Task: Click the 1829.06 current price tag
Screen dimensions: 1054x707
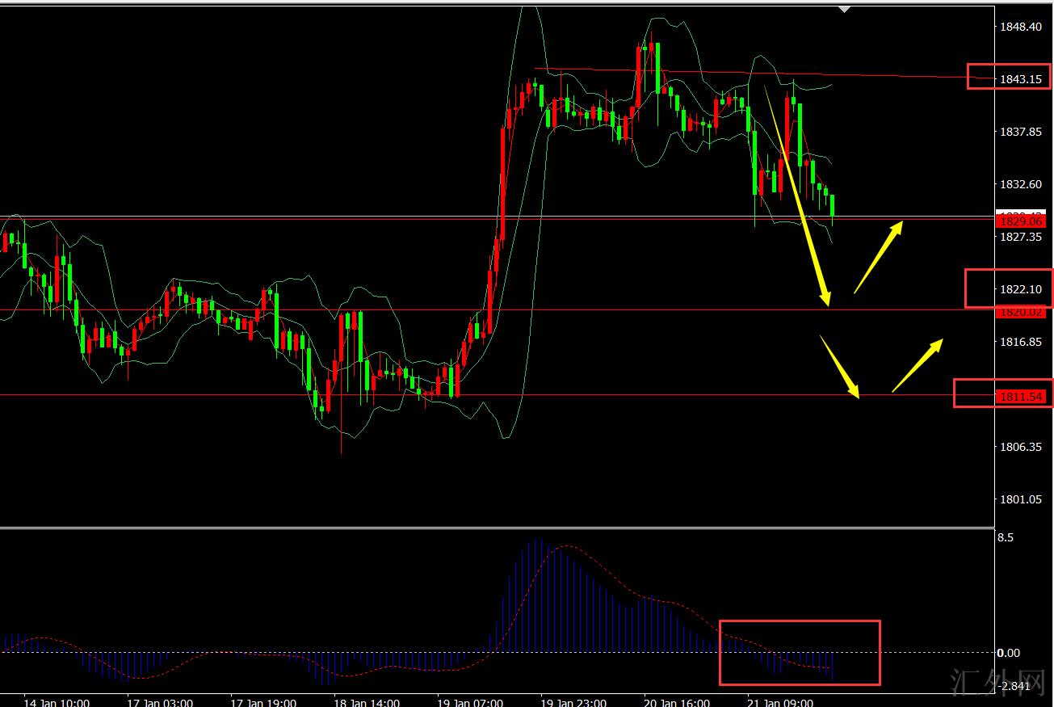Action: [1022, 221]
